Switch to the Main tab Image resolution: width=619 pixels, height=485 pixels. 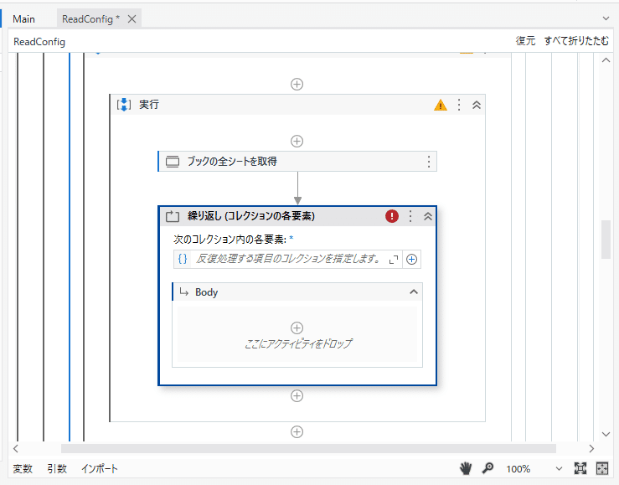pyautogui.click(x=23, y=19)
